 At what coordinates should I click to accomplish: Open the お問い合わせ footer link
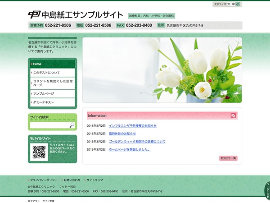coord(72,180)
